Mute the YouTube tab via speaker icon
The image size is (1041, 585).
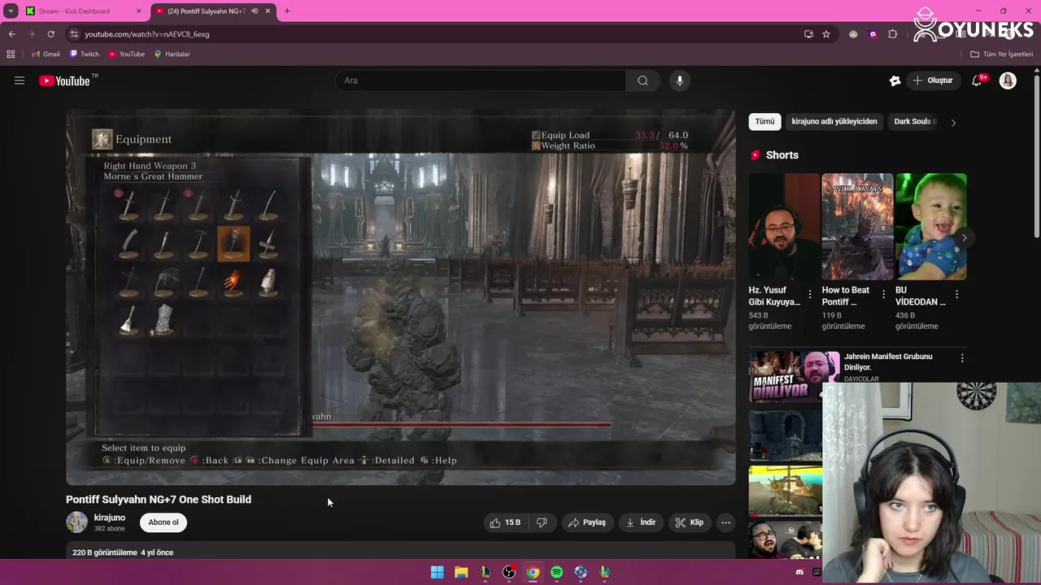coord(255,11)
